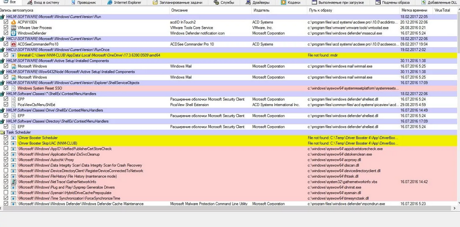460x227 pixels.
Task: Switch to the Internet Explorer tab
Action: pos(124,3)
